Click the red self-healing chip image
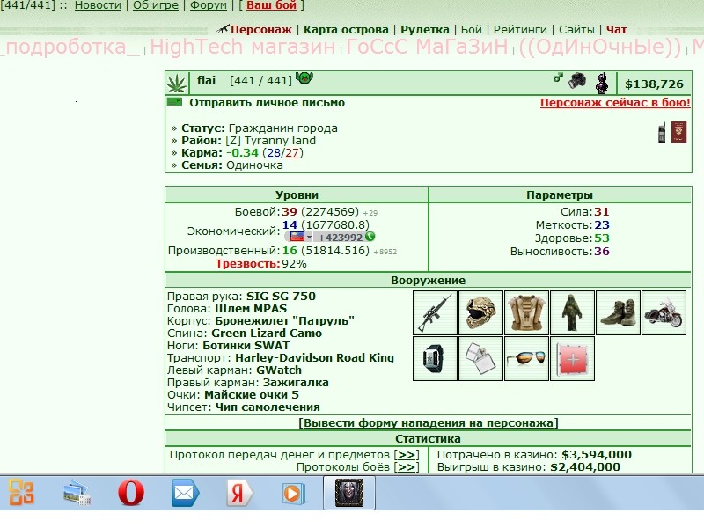Viewport: 704px width, 528px height. pyautogui.click(x=573, y=359)
